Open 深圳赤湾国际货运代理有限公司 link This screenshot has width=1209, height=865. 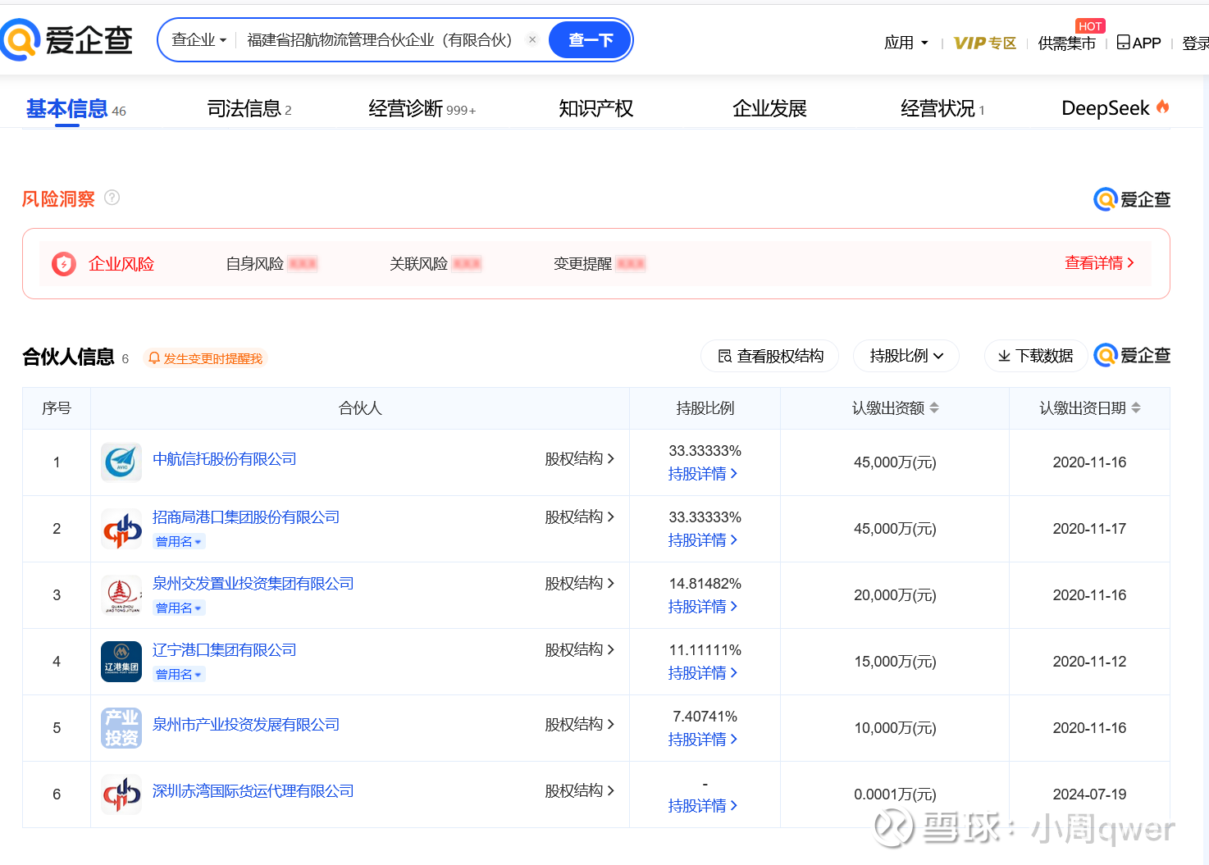(x=253, y=791)
